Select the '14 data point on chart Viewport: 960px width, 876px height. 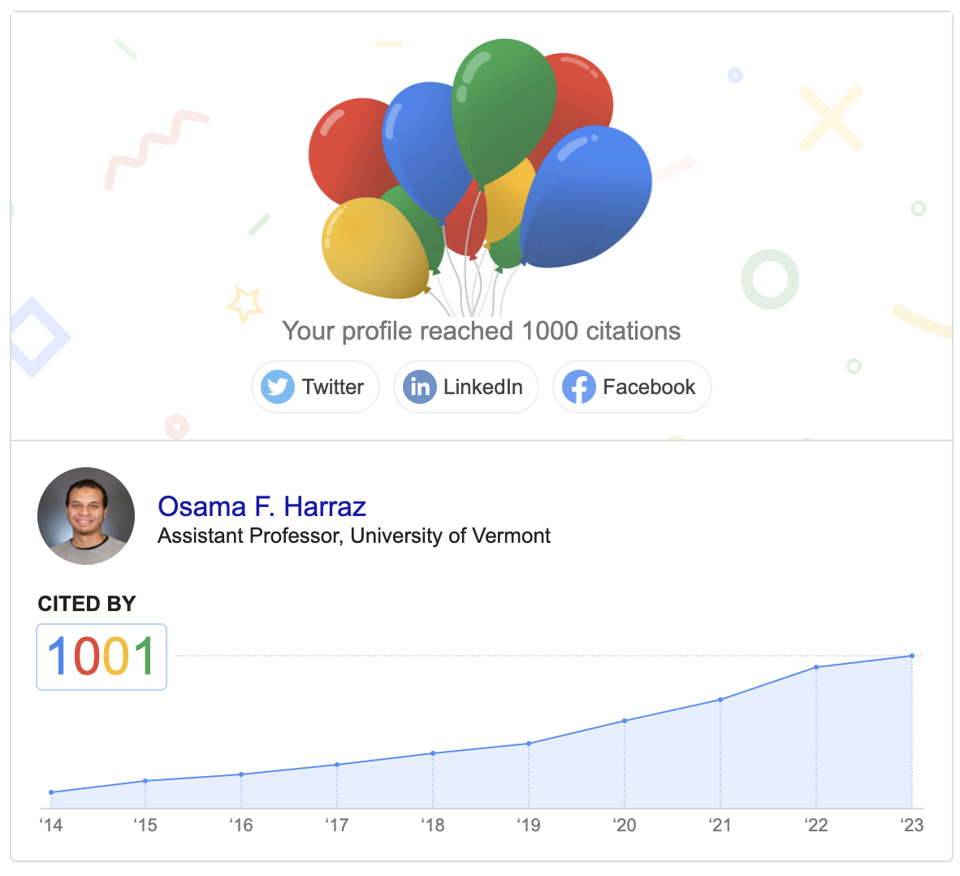click(x=51, y=792)
